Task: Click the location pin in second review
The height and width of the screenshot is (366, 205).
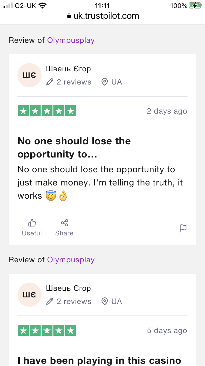Action: [104, 301]
